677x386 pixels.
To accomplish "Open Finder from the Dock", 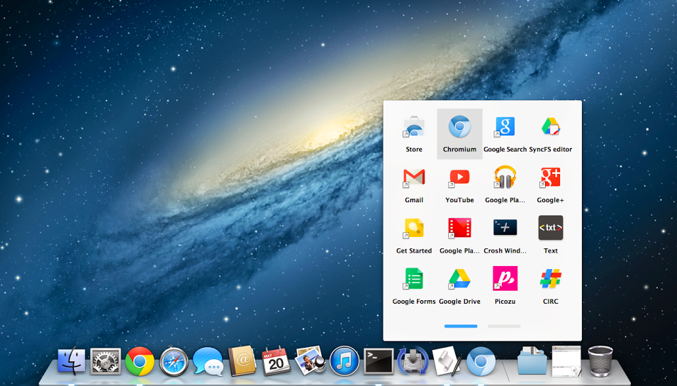I will click(x=72, y=361).
